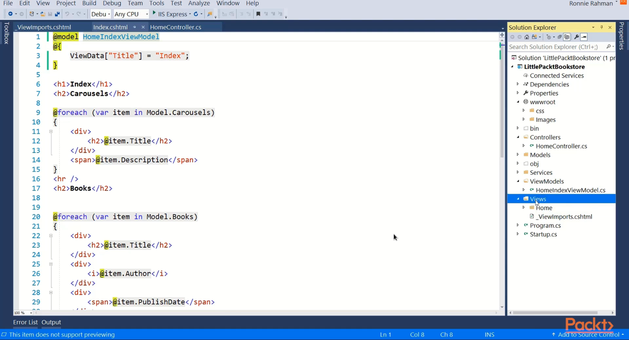629x340 pixels.
Task: Open the IIS Express dropdown arrow
Action: click(x=190, y=14)
